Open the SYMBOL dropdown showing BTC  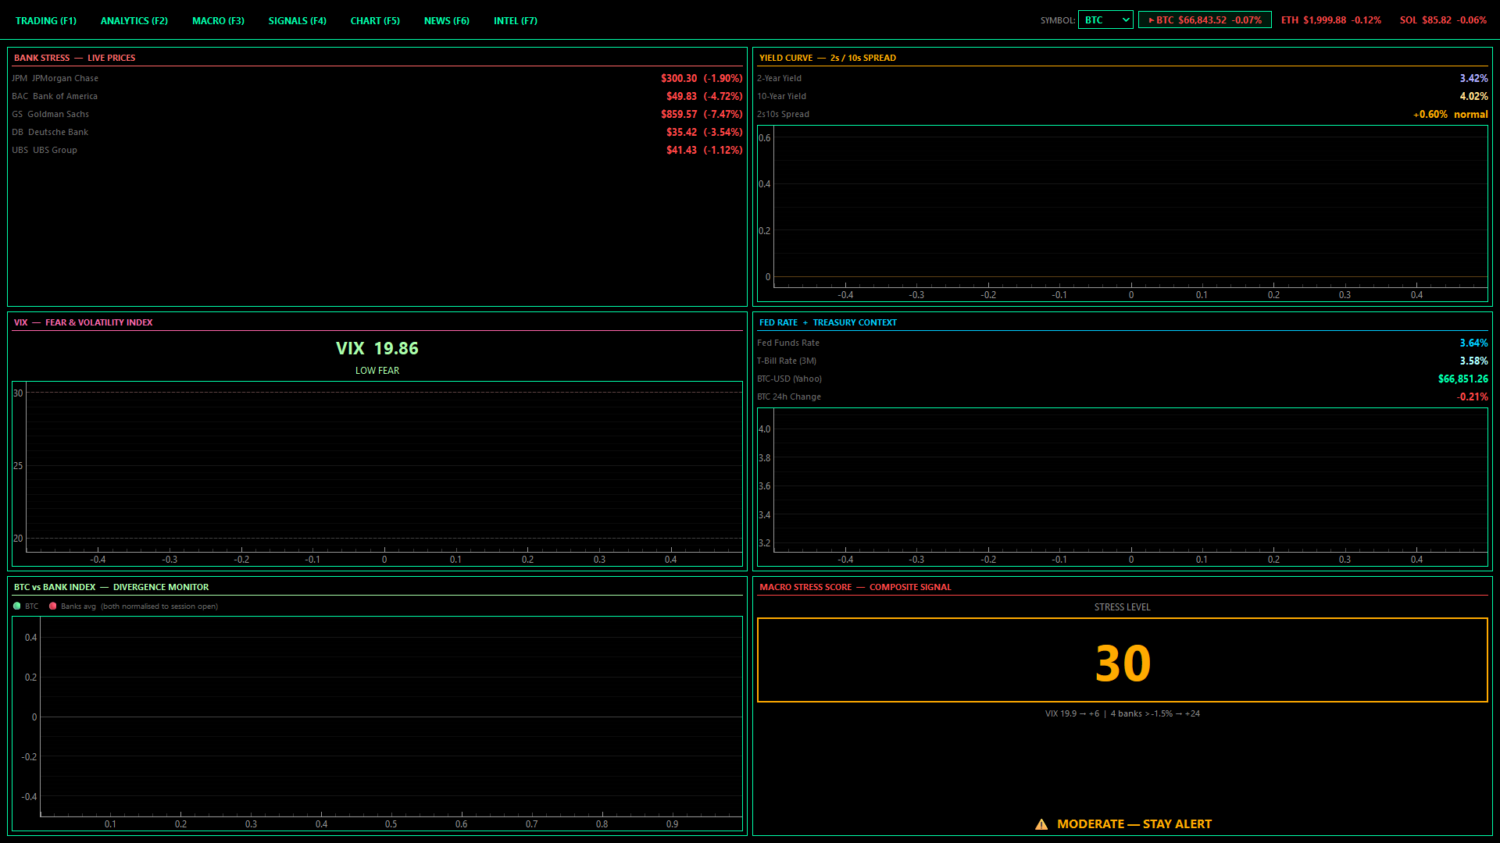(x=1105, y=20)
